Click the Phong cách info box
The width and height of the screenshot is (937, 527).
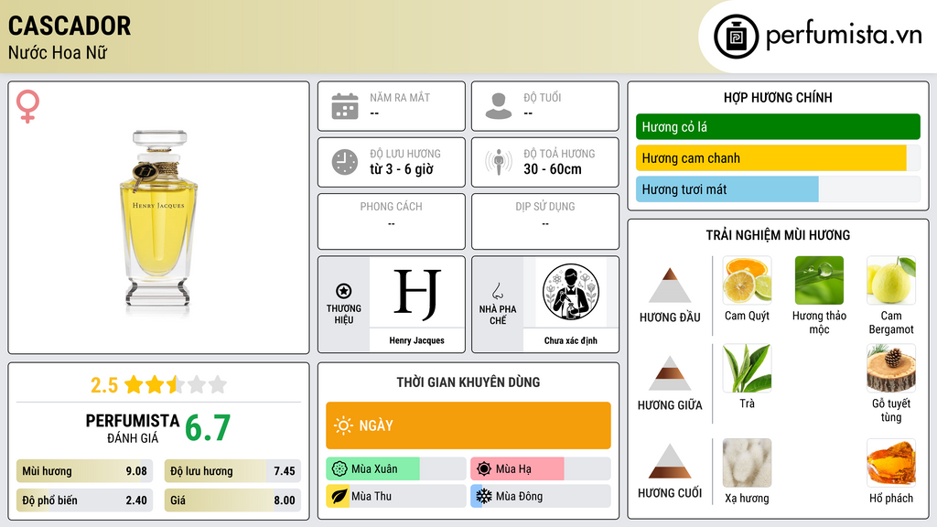(392, 221)
